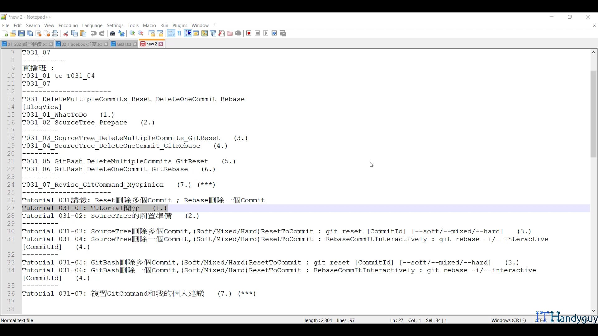The width and height of the screenshot is (598, 336).
Task: Enable synchronized vertical scrolling
Action: click(151, 33)
